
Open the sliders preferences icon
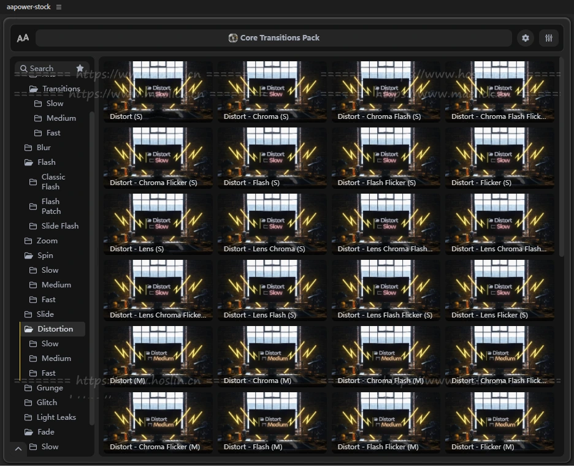(549, 38)
